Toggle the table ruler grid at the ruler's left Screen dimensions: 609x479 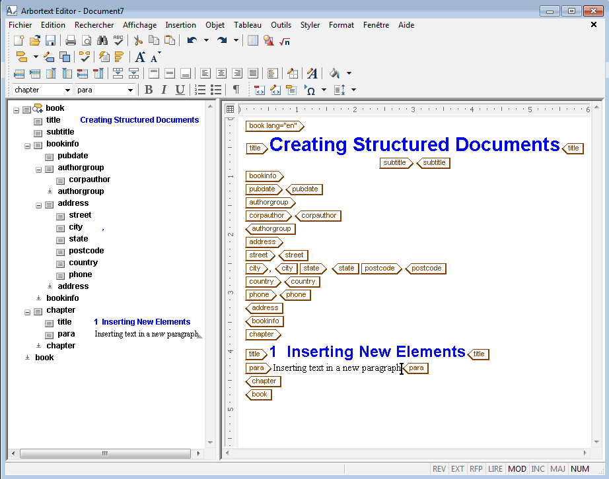pos(230,110)
